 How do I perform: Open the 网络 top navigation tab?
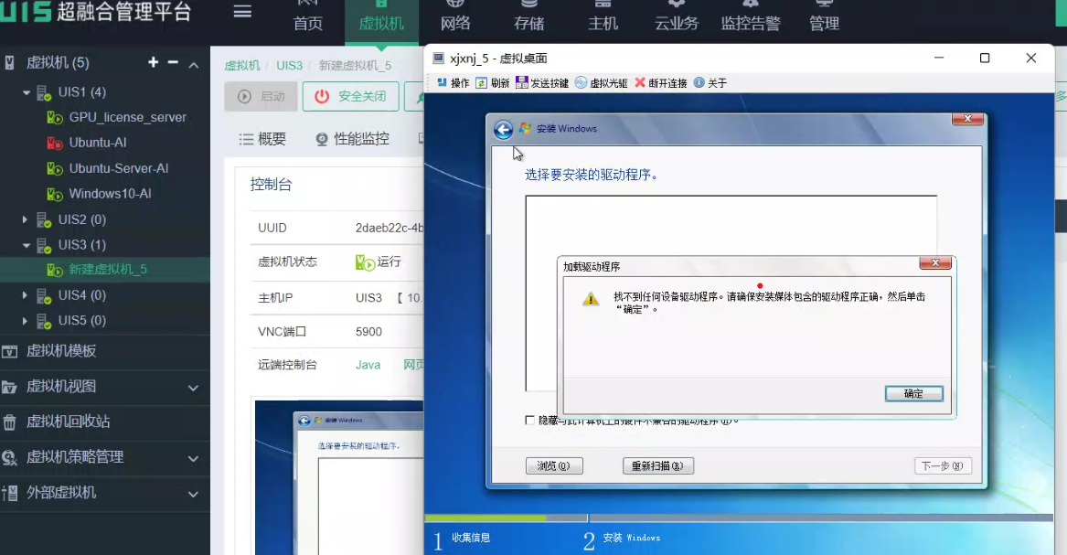click(455, 23)
